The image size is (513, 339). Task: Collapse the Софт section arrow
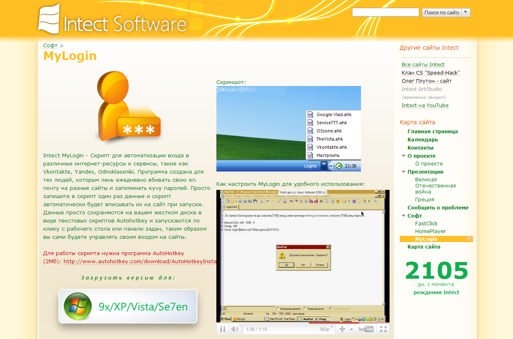point(403,216)
